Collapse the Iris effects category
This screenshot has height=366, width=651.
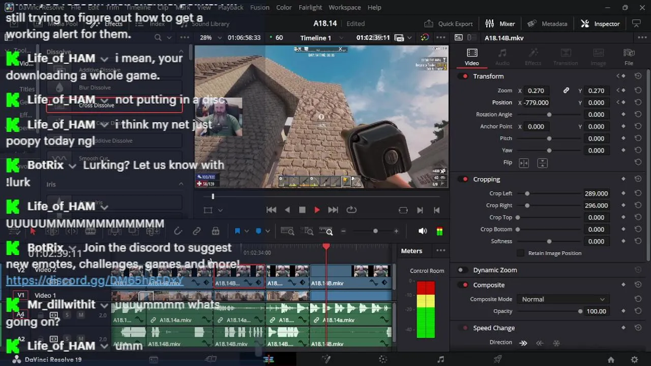click(181, 184)
